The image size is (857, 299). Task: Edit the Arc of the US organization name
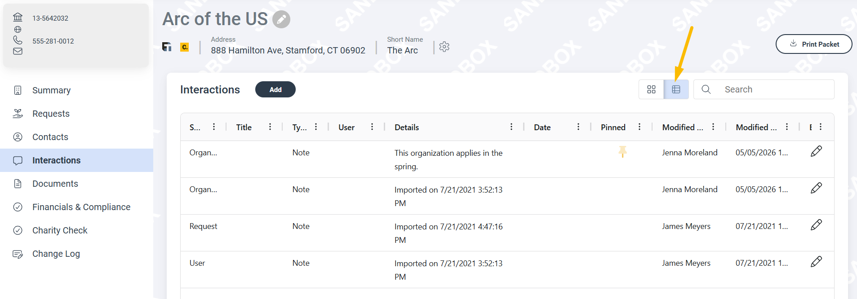[281, 19]
